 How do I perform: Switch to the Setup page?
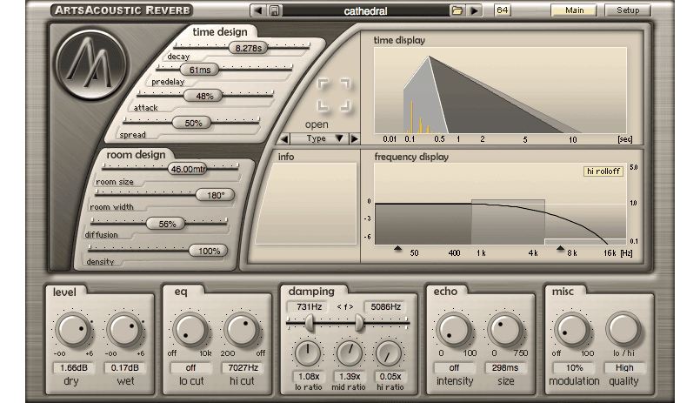coord(628,10)
